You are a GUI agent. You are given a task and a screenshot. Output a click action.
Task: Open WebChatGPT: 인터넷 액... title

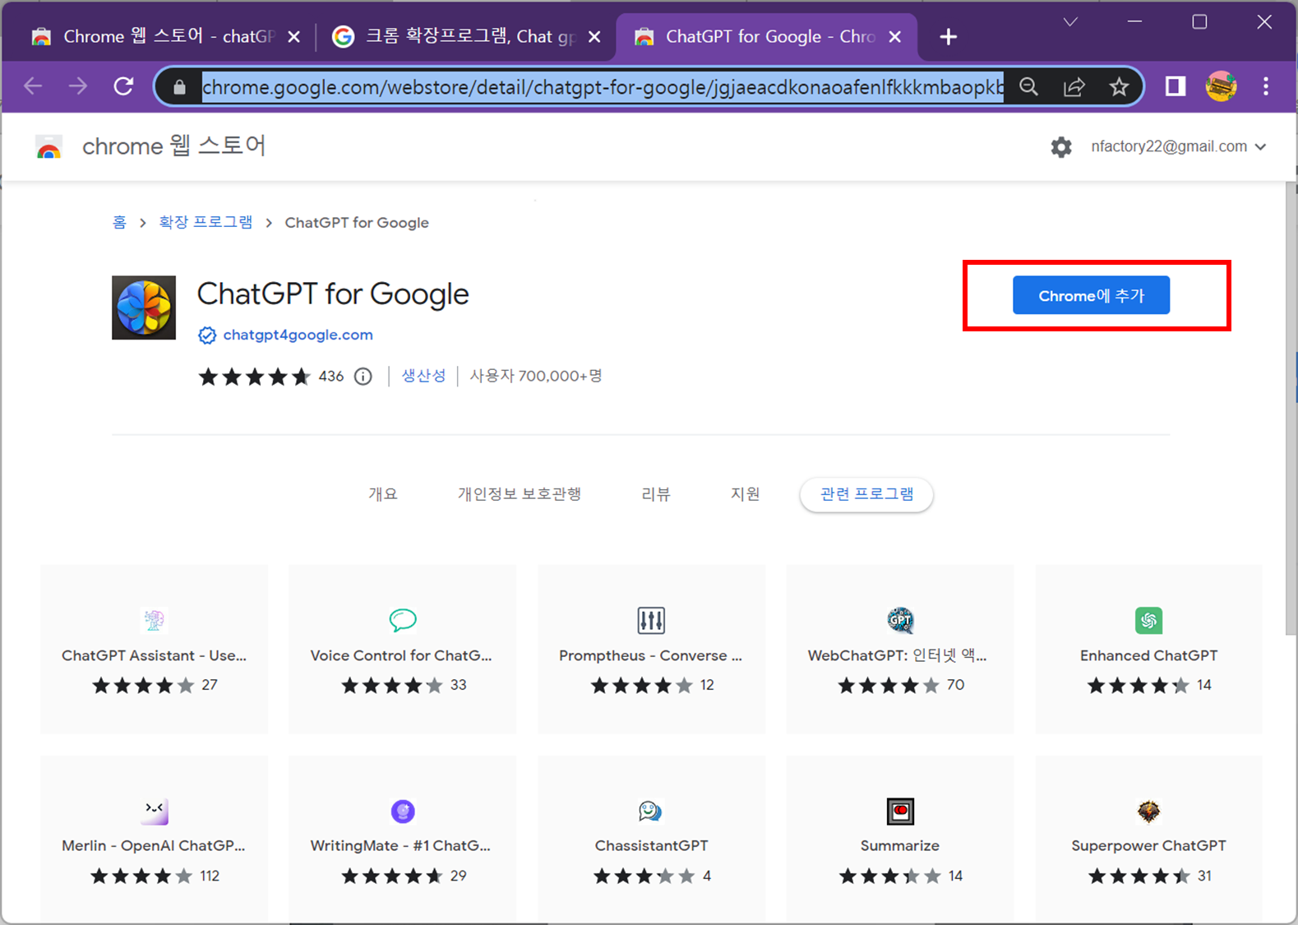897,656
